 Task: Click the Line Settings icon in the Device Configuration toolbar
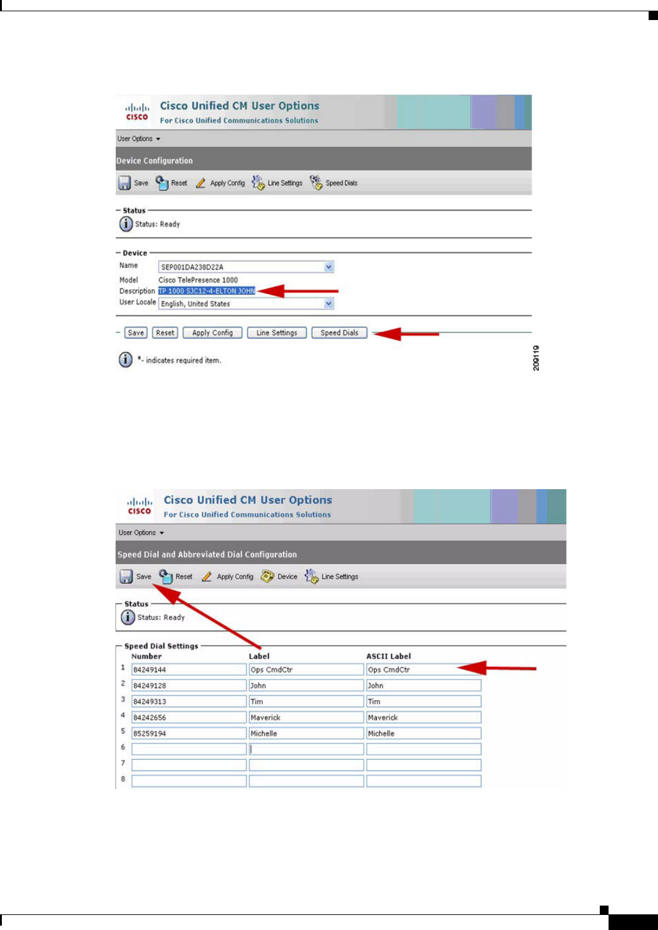point(258,183)
